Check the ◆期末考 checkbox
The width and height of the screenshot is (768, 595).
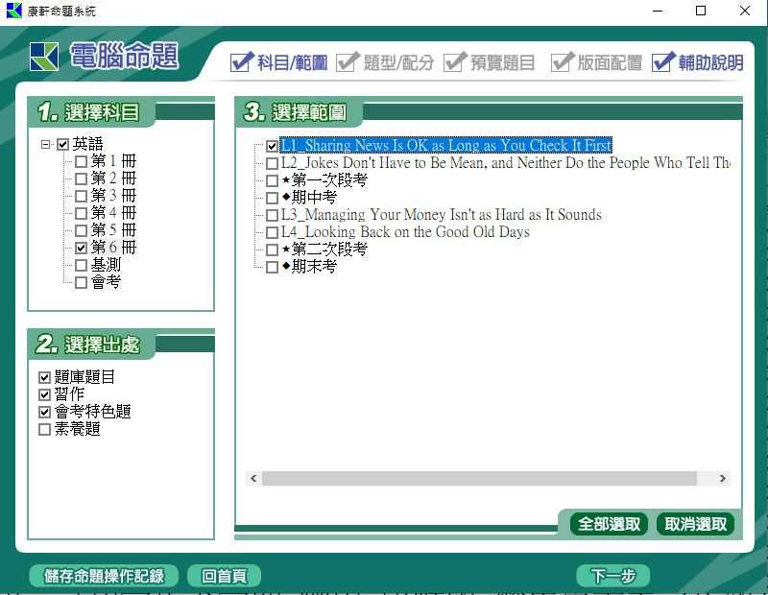(272, 267)
